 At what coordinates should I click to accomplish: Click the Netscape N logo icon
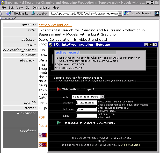pyautogui.click(x=157, y=13)
